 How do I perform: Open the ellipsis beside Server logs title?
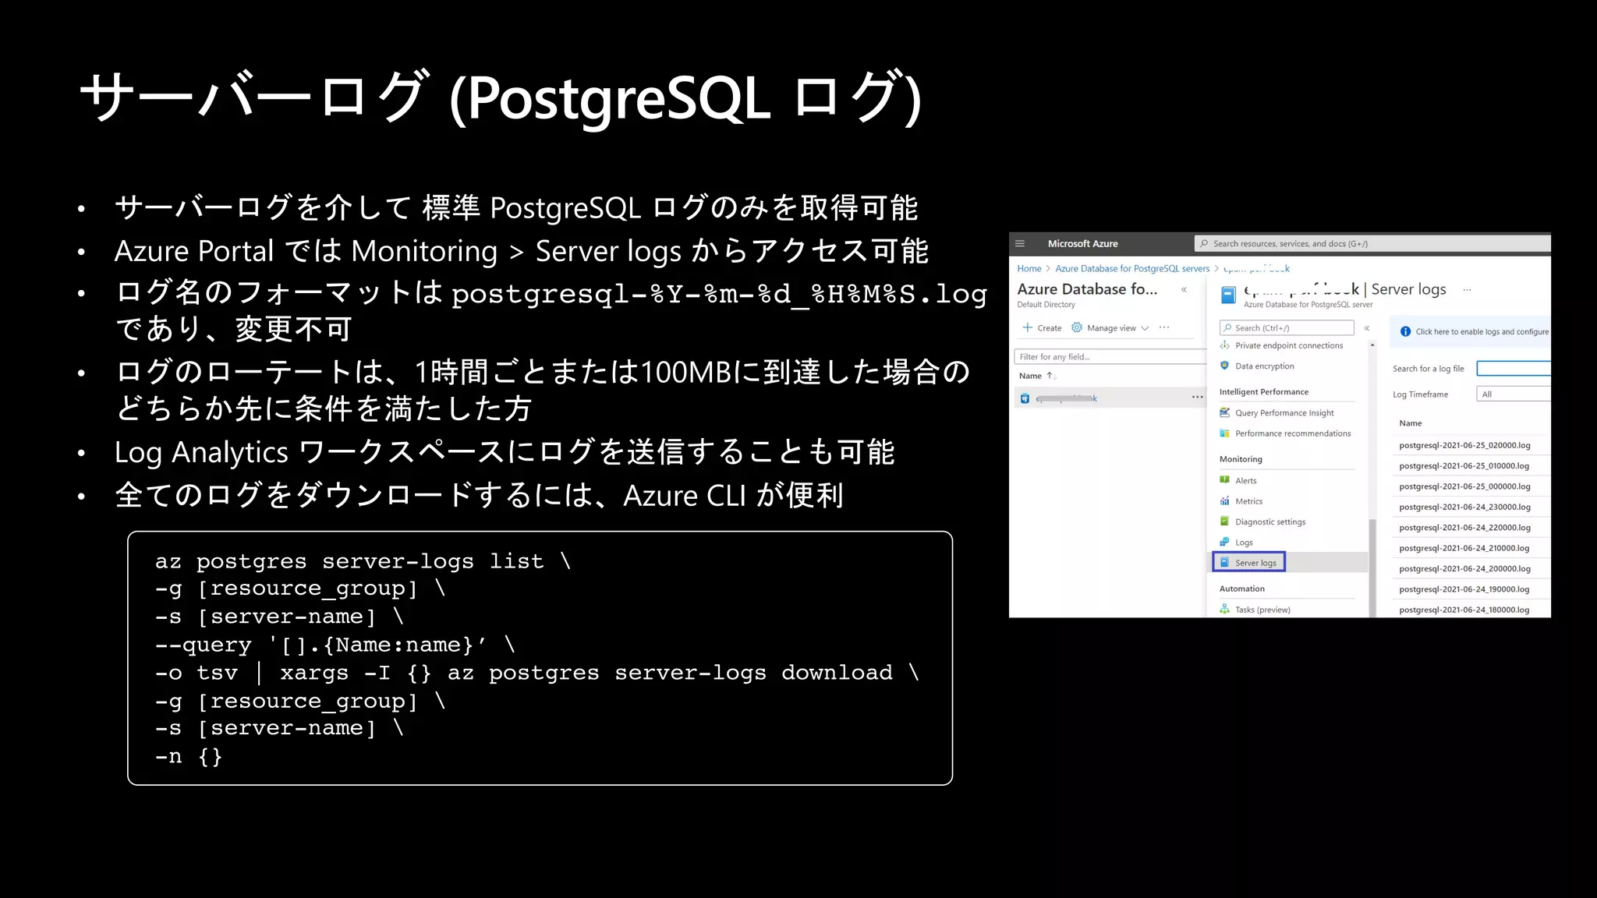[x=1467, y=290]
